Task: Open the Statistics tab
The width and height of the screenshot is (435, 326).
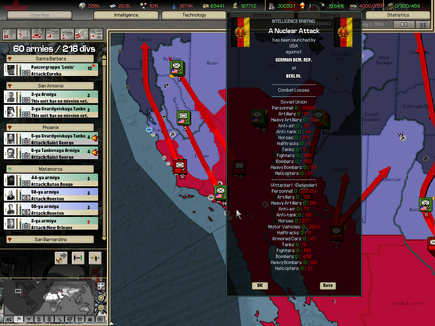Action: point(398,15)
